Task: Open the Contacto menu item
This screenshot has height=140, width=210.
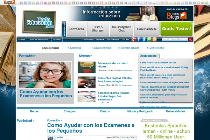Action: click(57, 40)
